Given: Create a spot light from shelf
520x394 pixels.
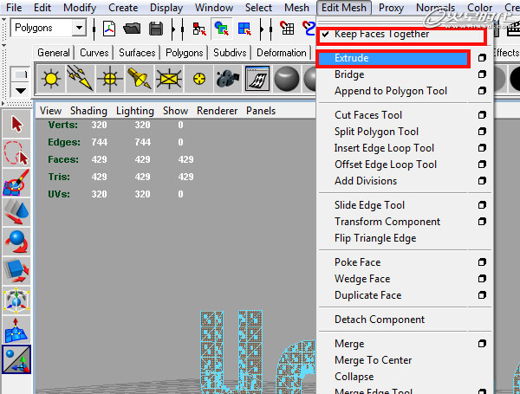Looking at the screenshot, I should coord(139,79).
